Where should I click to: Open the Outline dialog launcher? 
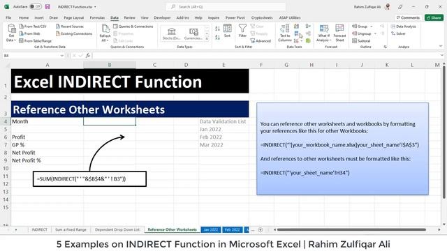[385, 47]
